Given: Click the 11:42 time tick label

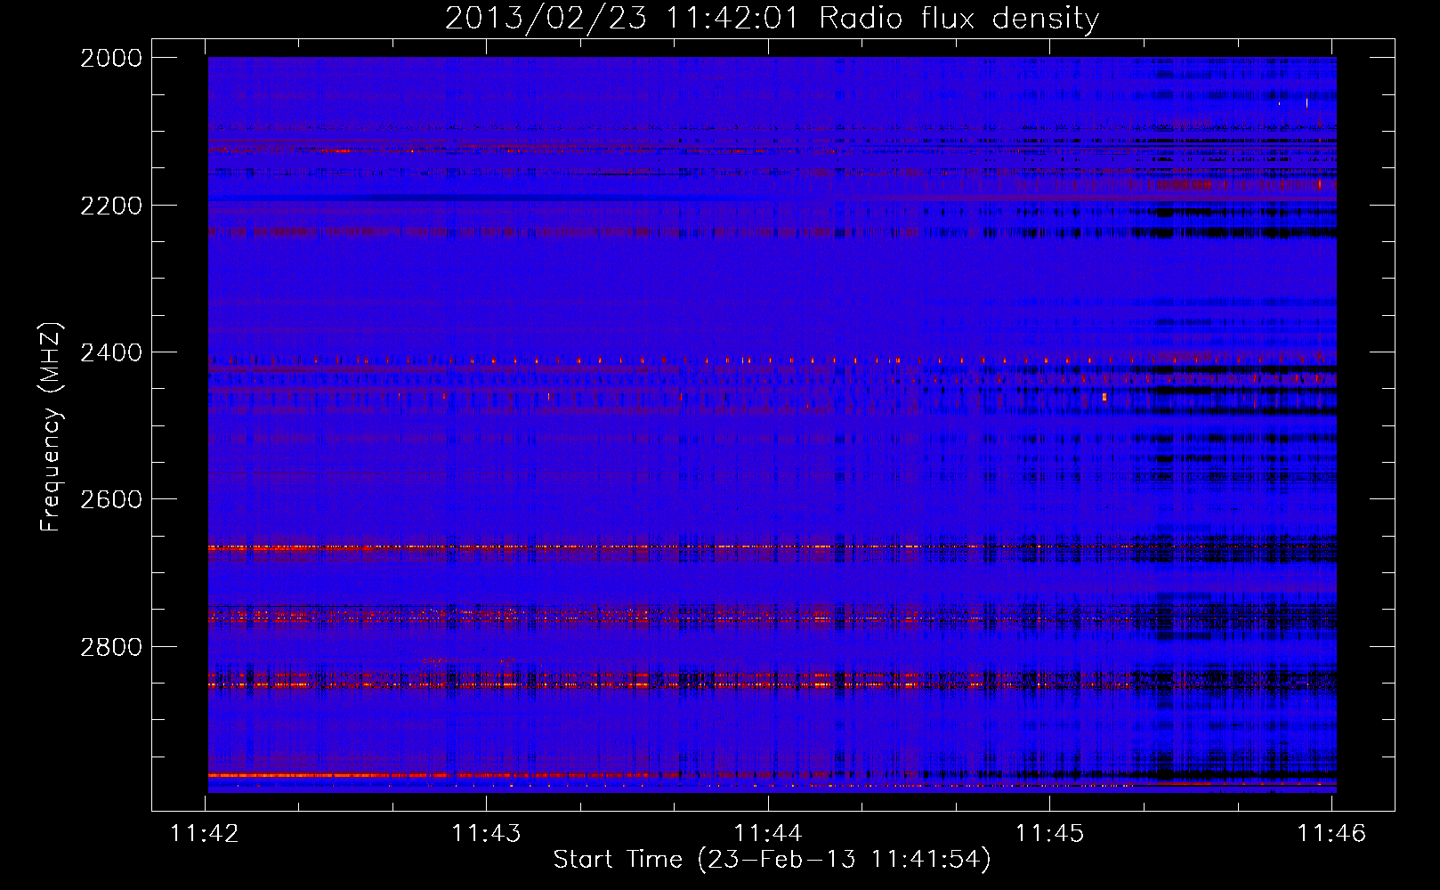Looking at the screenshot, I should (x=205, y=833).
